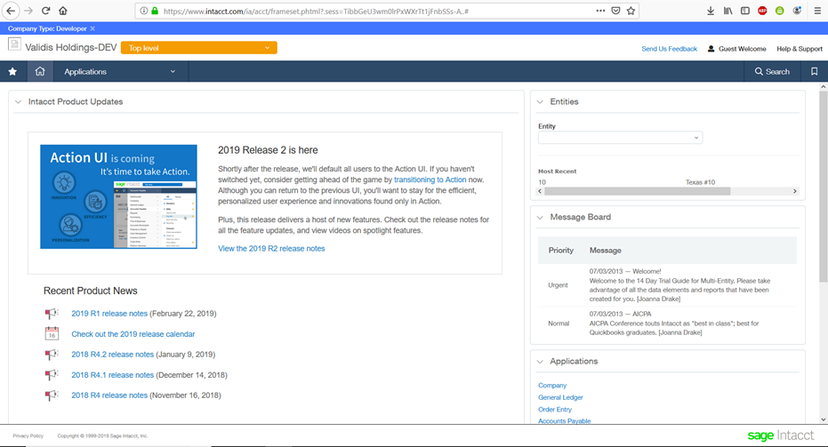
Task: Click the magnifier Search button
Action: click(x=772, y=71)
